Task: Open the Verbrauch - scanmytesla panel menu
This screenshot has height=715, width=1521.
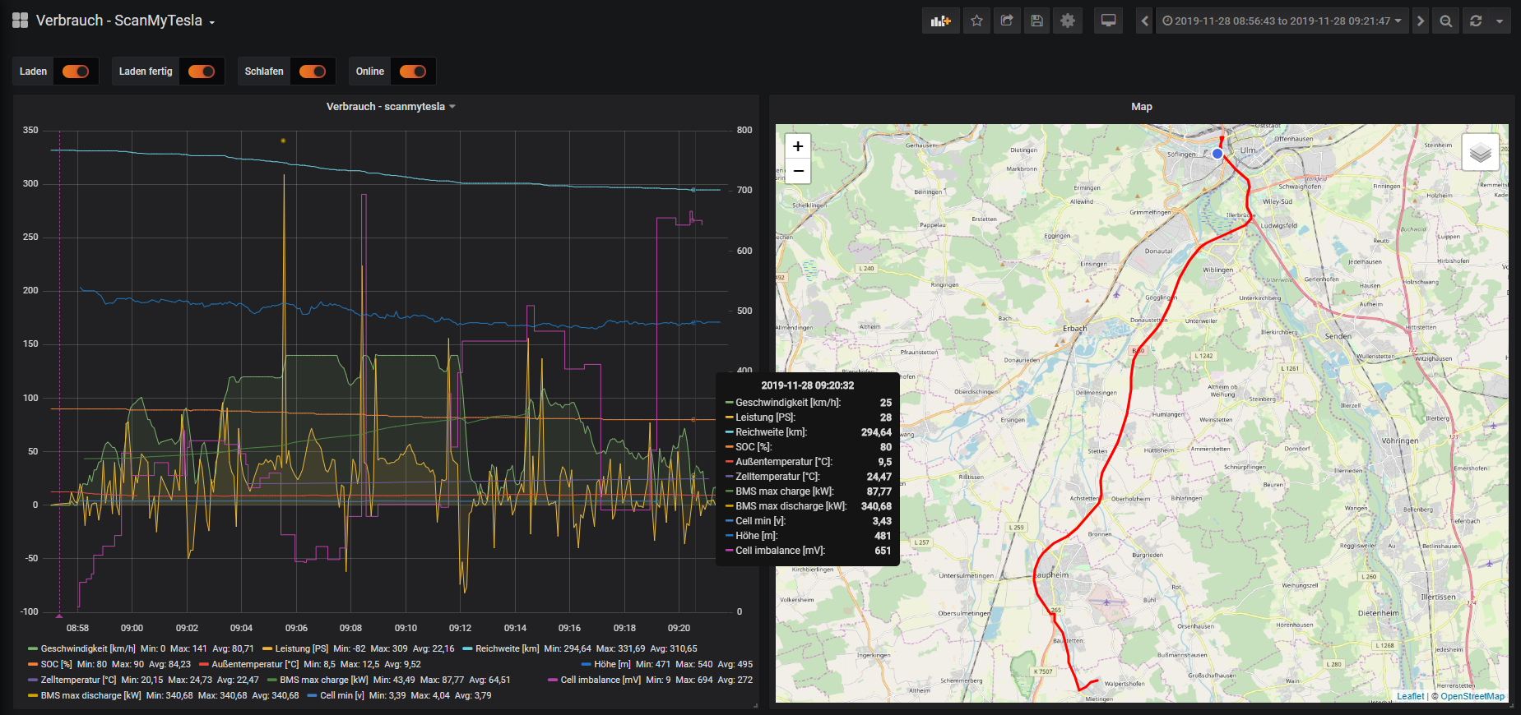Action: pos(390,107)
